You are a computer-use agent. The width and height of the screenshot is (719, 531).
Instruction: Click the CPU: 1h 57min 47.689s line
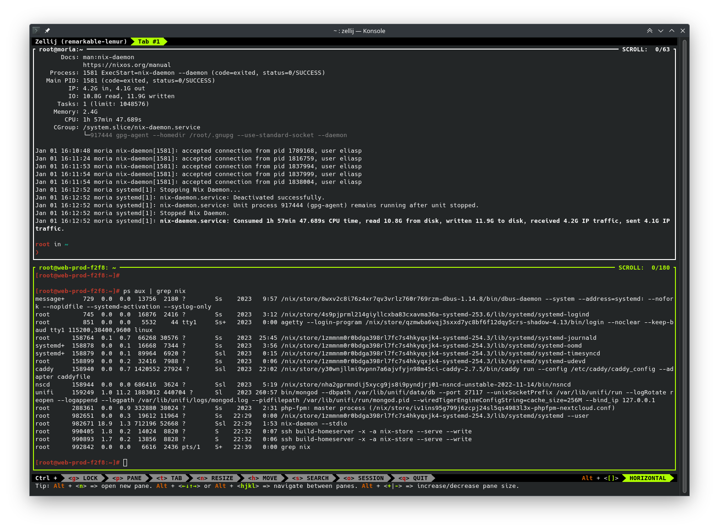(103, 120)
